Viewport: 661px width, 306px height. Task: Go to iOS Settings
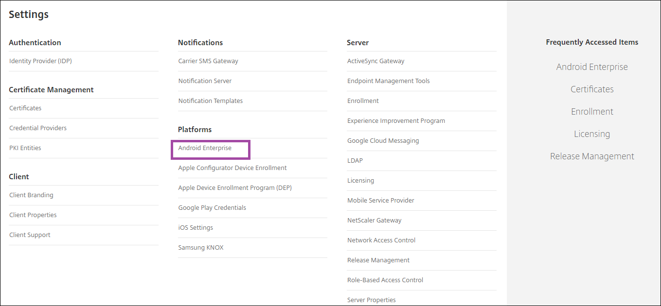click(196, 228)
